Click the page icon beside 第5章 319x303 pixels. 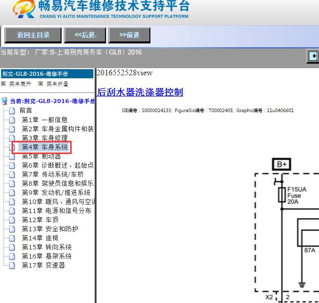(x=12, y=157)
